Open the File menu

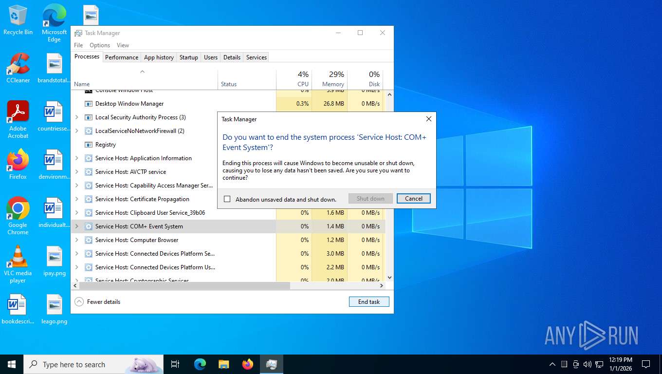tap(78, 45)
